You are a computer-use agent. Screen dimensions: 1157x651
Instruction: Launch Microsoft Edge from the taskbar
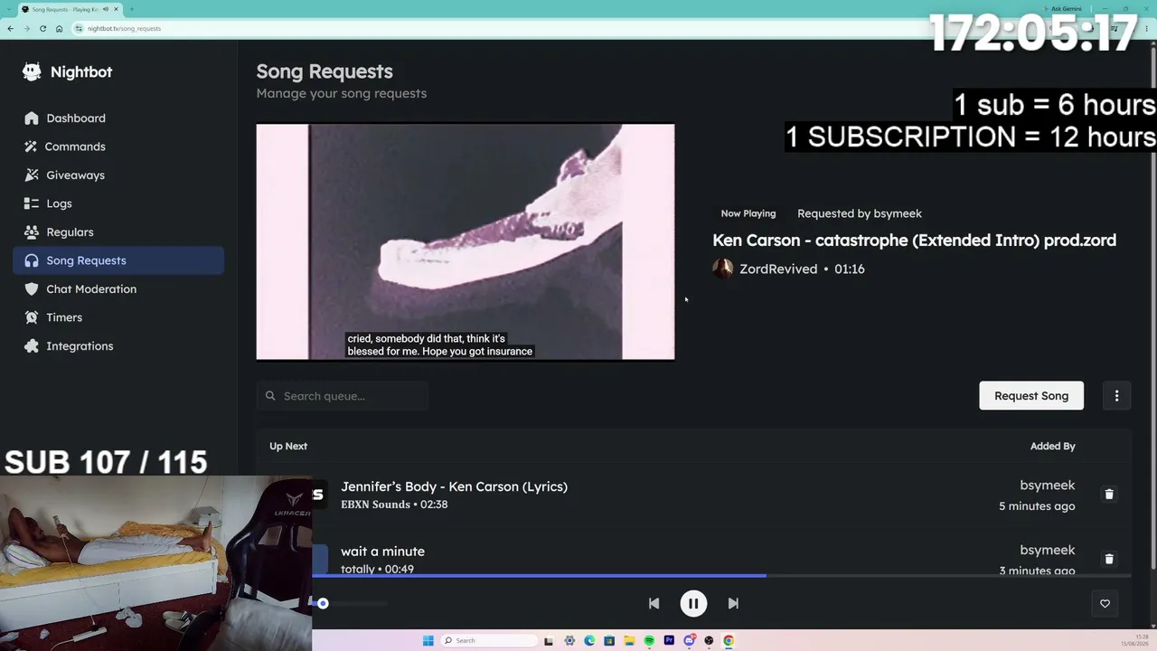pos(589,641)
